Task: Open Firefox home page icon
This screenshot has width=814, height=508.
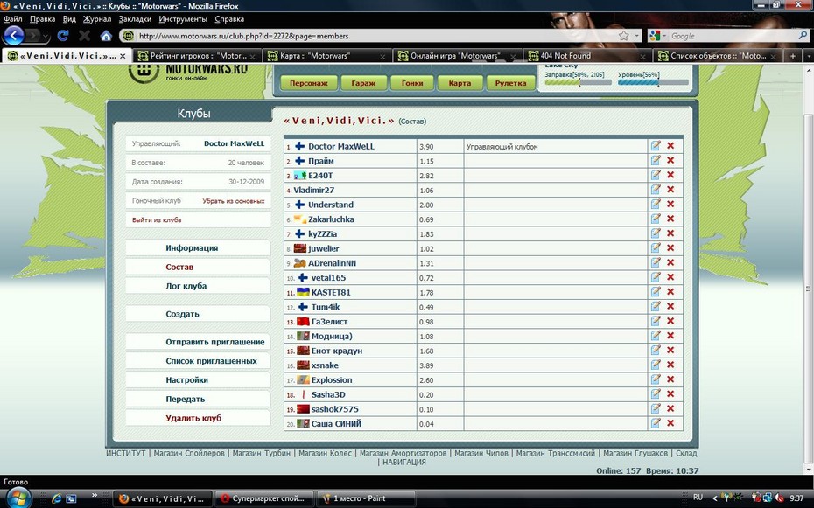Action: pos(106,36)
